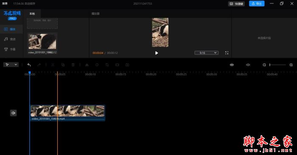Zoom in the timeline with plus magnifier
This screenshot has width=297, height=155.
(291, 65)
